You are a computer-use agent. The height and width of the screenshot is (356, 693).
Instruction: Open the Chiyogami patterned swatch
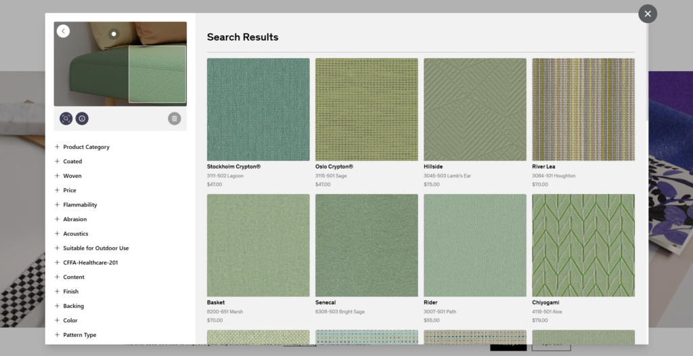583,246
